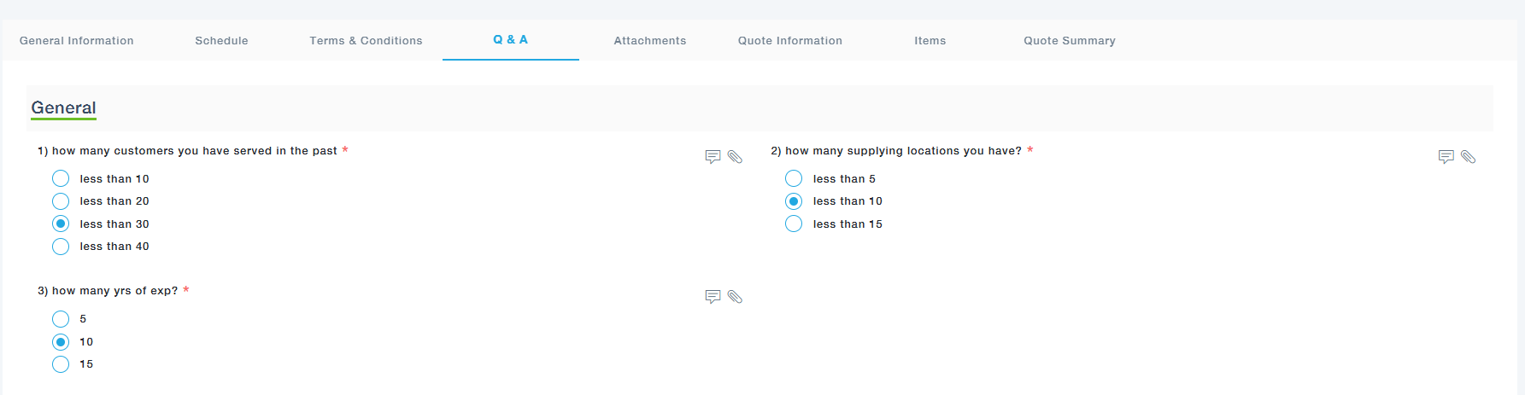This screenshot has width=1525, height=395.
Task: Open the Schedule tab
Action: [221, 41]
